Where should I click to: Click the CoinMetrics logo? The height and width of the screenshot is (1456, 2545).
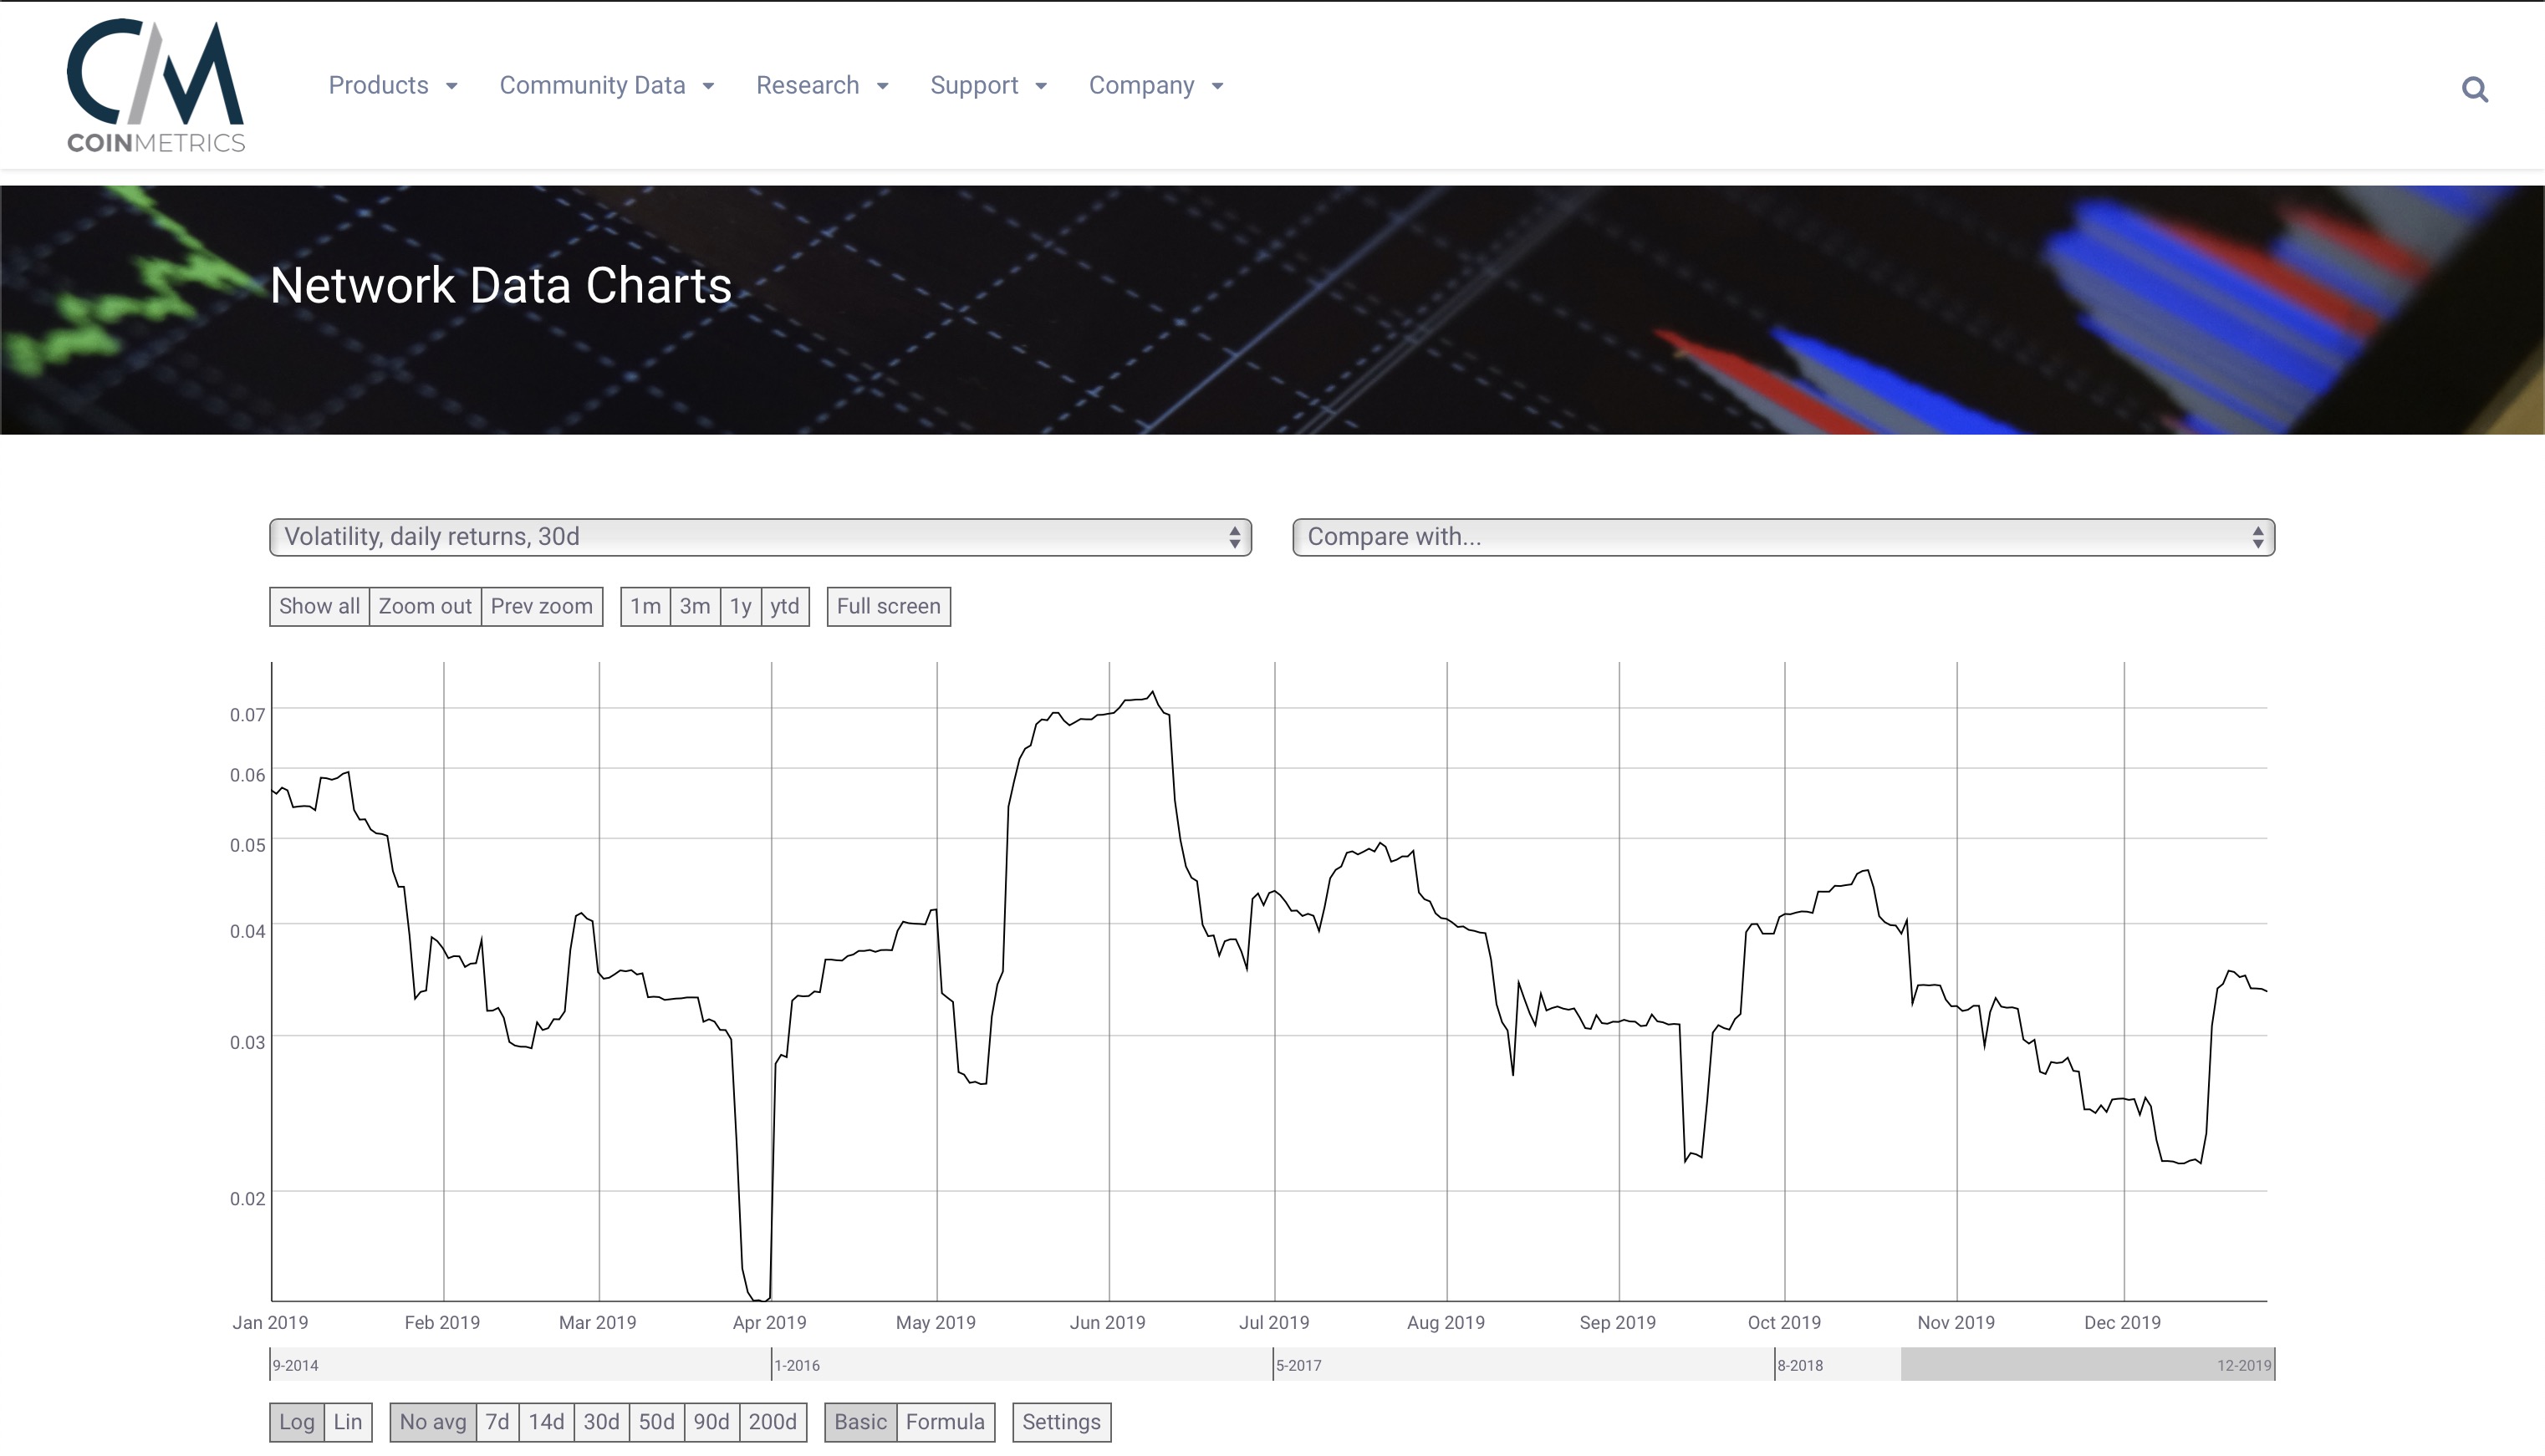(156, 86)
